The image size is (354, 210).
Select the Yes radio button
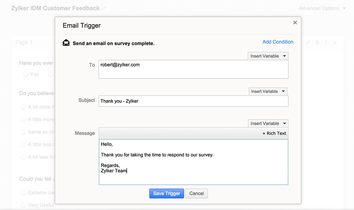click(25, 75)
